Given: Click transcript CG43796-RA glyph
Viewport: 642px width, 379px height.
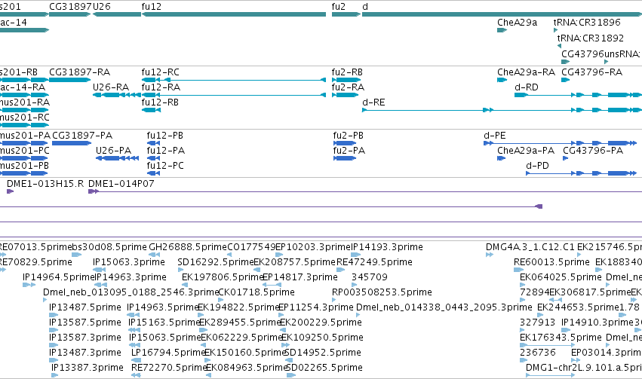Looking at the screenshot, I should (566, 80).
